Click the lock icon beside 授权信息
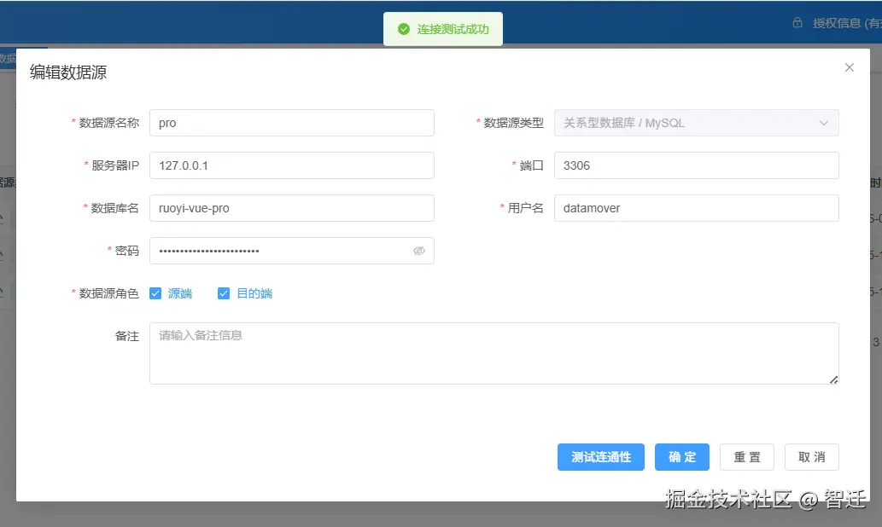The image size is (882, 527). [x=797, y=22]
